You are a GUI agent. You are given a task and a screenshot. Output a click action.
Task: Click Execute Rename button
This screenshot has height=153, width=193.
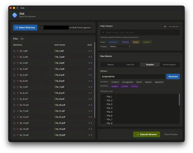point(147,134)
